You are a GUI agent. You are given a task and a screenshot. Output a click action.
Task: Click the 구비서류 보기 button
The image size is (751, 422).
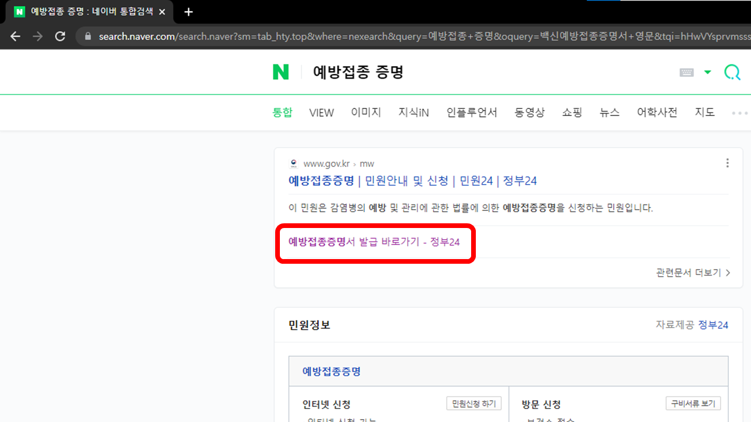(694, 403)
